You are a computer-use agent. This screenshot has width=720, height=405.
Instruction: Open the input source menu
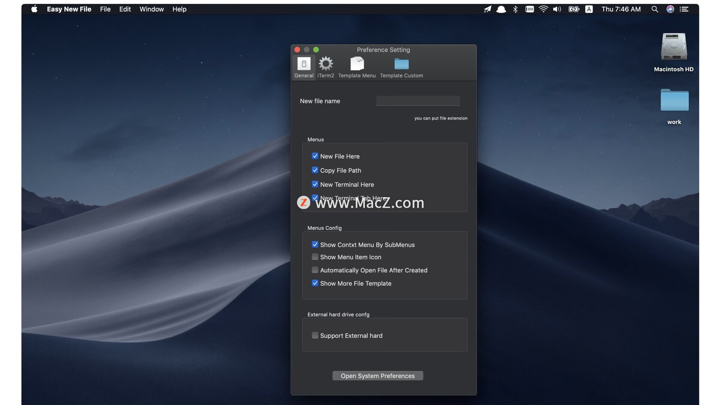pyautogui.click(x=589, y=9)
